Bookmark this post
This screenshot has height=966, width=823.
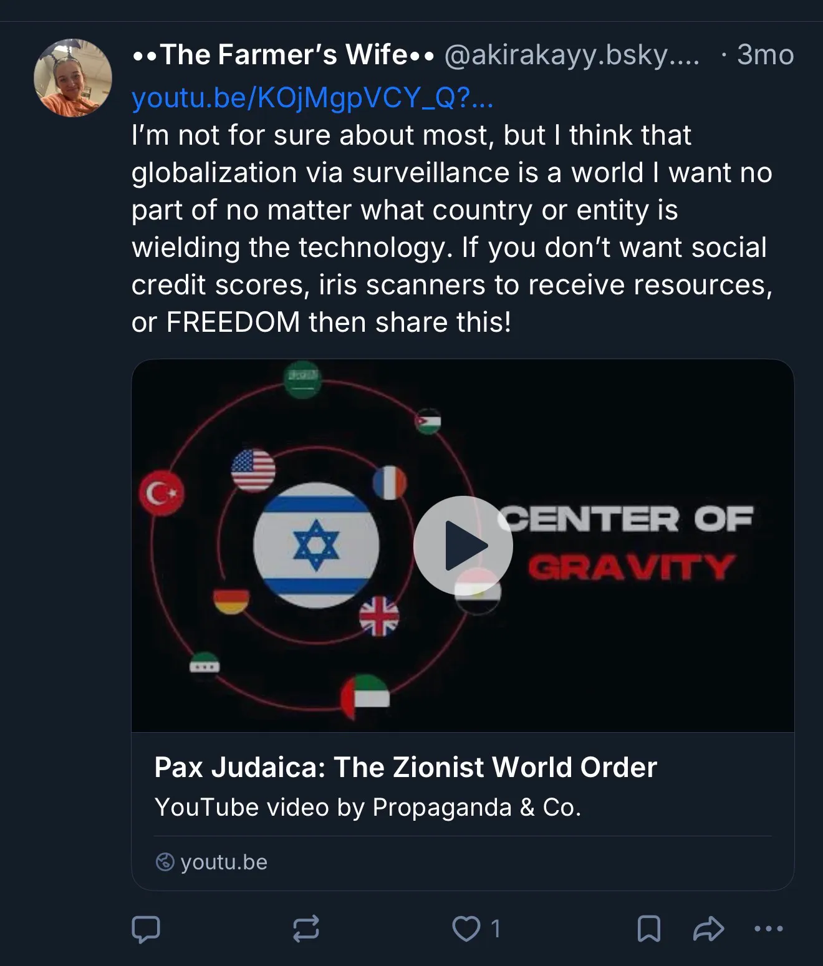point(648,929)
